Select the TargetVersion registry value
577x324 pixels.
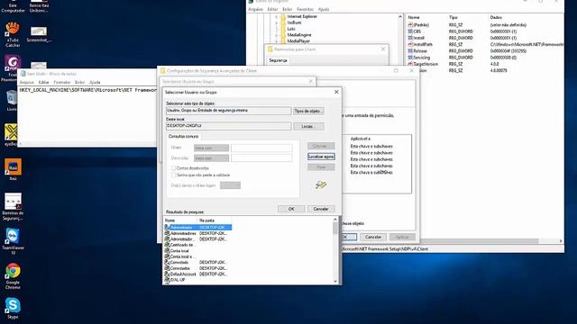coord(426,64)
